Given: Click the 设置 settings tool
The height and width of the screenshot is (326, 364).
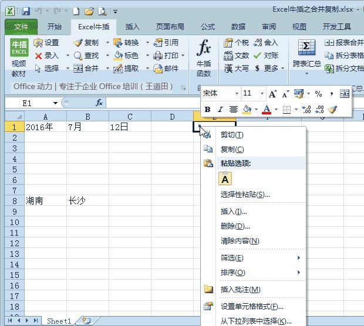Looking at the screenshot, I should pyautogui.click(x=46, y=43).
